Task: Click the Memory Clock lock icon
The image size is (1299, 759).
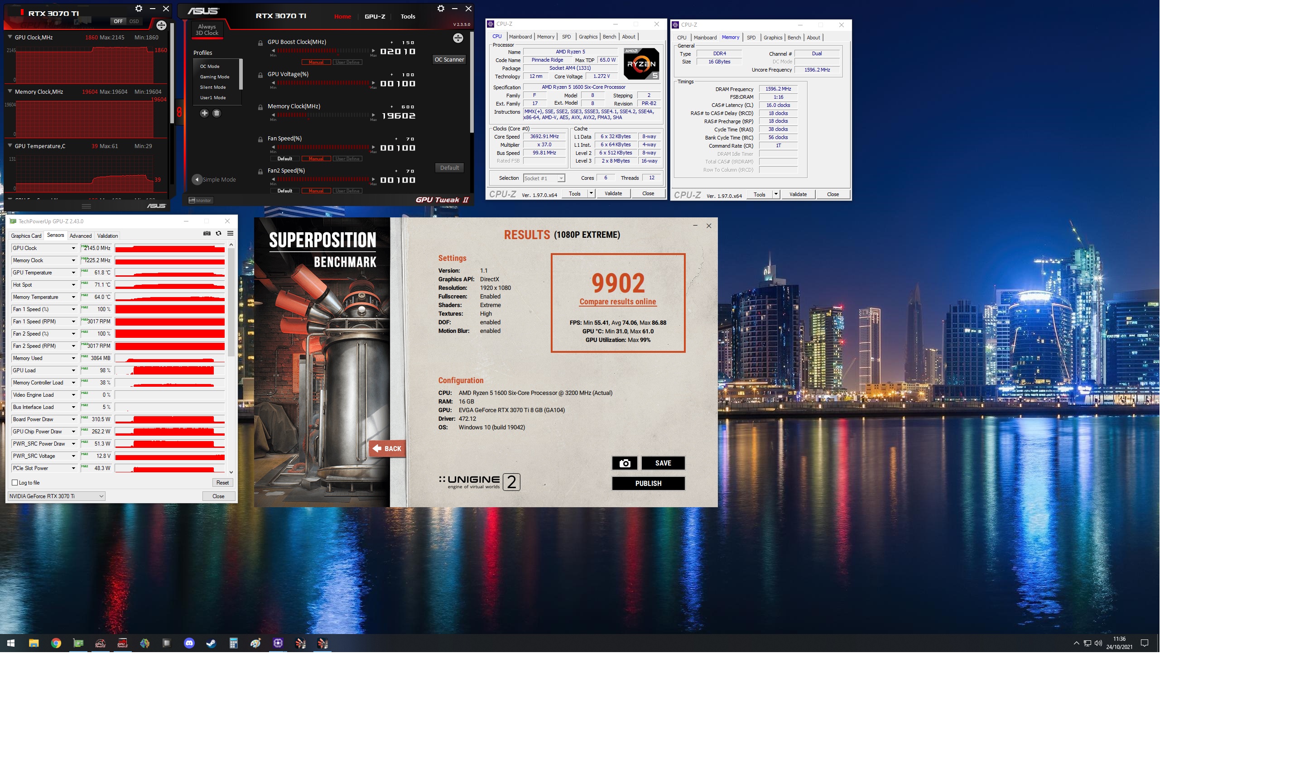Action: click(261, 107)
